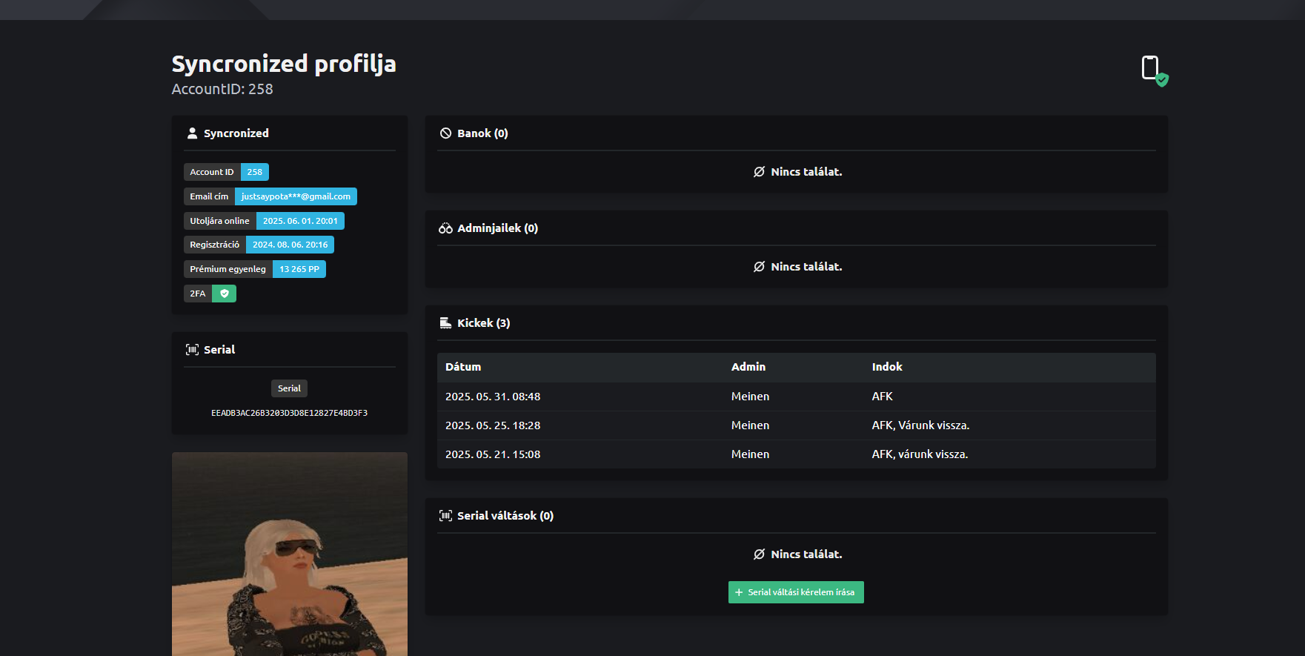
Task: Click kick date 2025. 05. 25. 18:28
Action: coord(493,425)
